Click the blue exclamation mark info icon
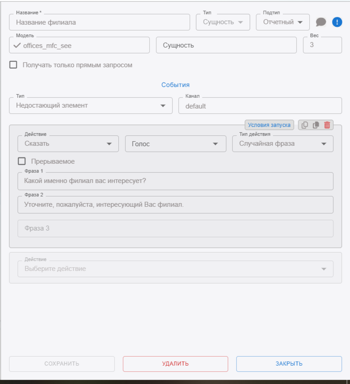Viewport: 350px width, 384px height. (x=337, y=22)
